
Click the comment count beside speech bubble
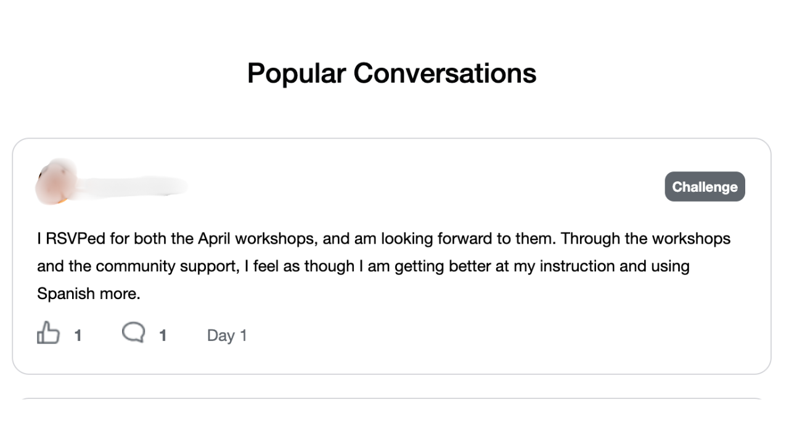click(163, 335)
